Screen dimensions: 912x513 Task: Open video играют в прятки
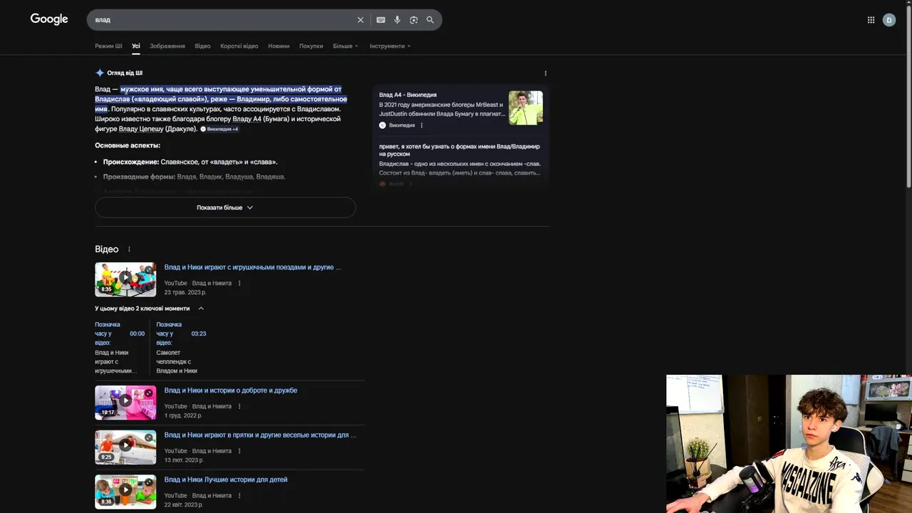click(x=260, y=435)
